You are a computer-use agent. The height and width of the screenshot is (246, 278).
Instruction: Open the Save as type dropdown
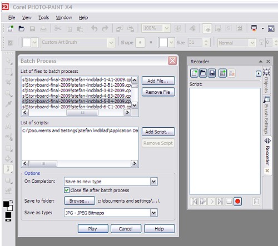click(153, 213)
